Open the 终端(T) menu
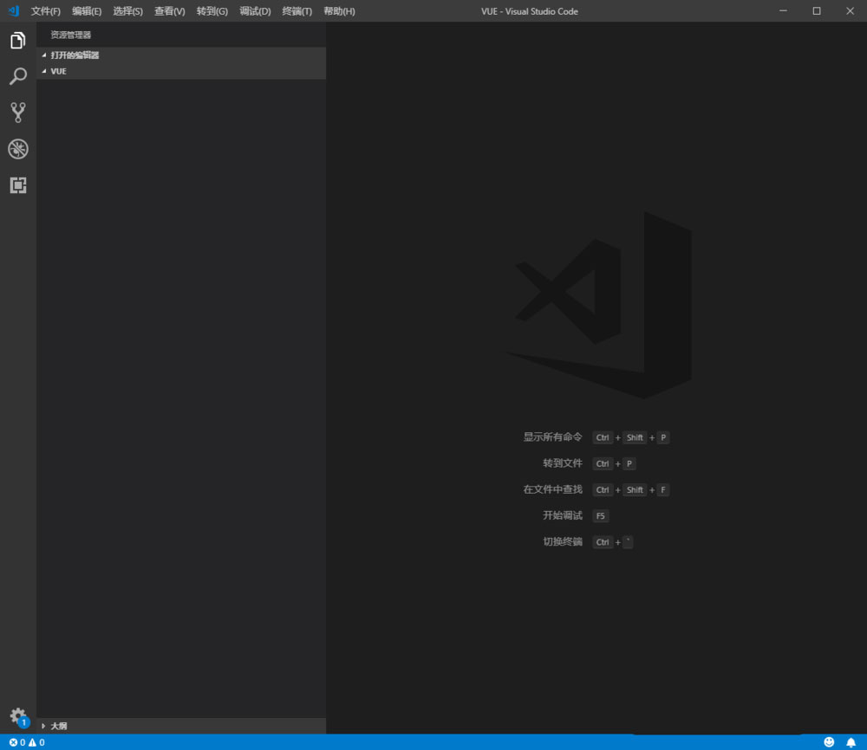 [297, 11]
